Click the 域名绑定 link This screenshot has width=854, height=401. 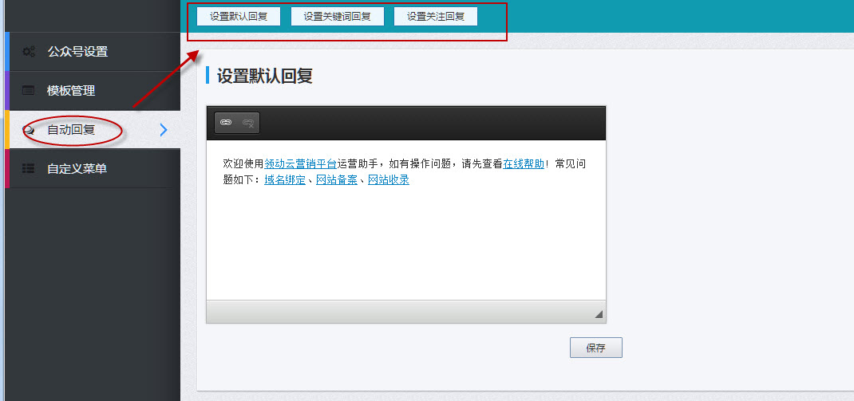(x=285, y=180)
